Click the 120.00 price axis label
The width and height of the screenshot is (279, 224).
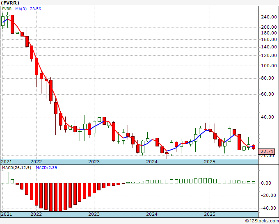(x=269, y=55)
